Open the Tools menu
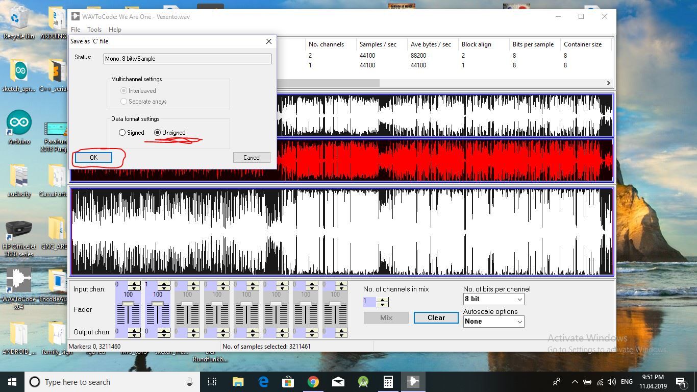This screenshot has height=392, width=697. [x=94, y=29]
